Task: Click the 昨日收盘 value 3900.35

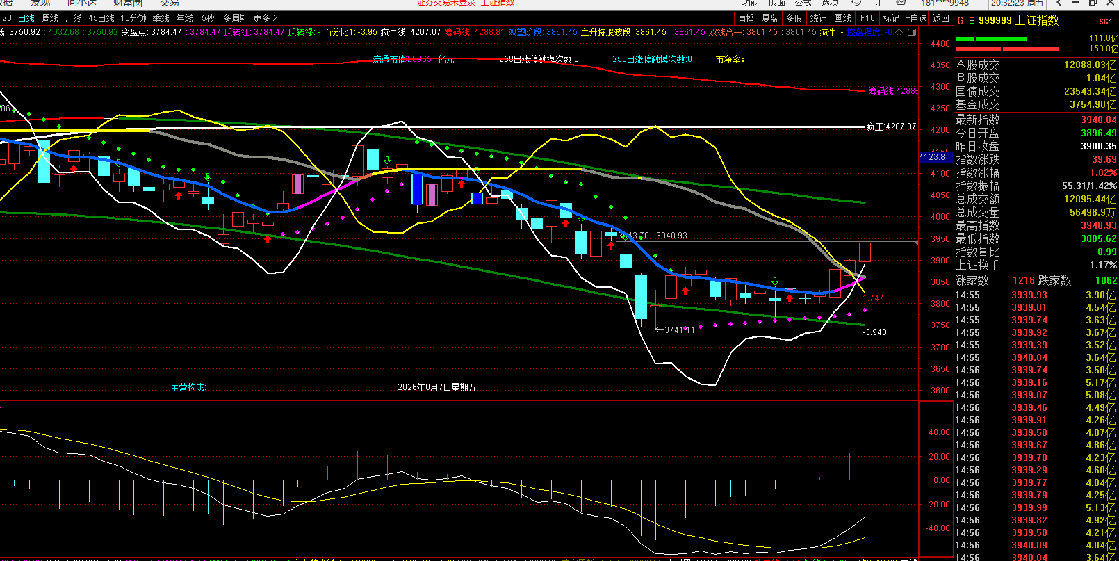Action: click(1099, 146)
